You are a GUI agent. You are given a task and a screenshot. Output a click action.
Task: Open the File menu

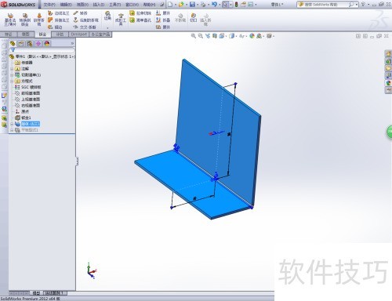coord(49,5)
